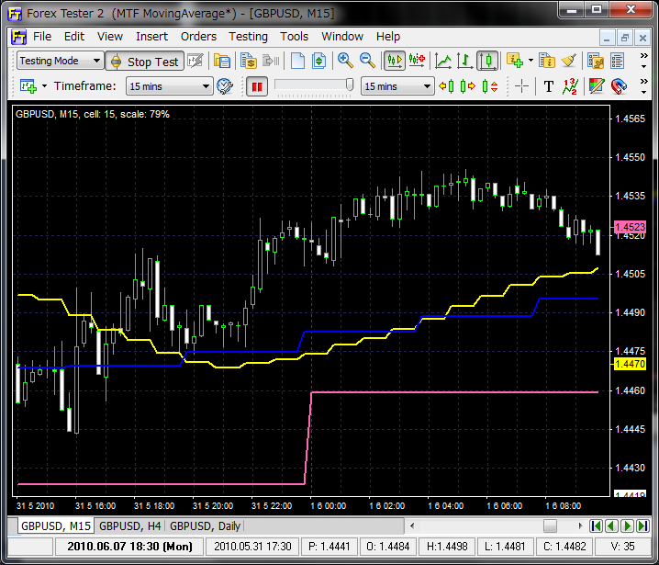
Task: Click the add indicator icon
Action: [x=515, y=61]
